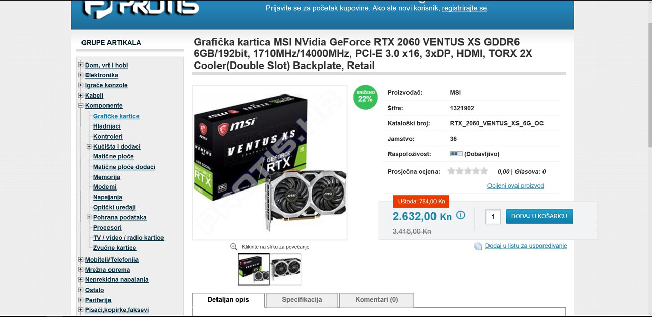Click the compare list icon
Image resolution: width=652 pixels, height=317 pixels.
tap(478, 246)
